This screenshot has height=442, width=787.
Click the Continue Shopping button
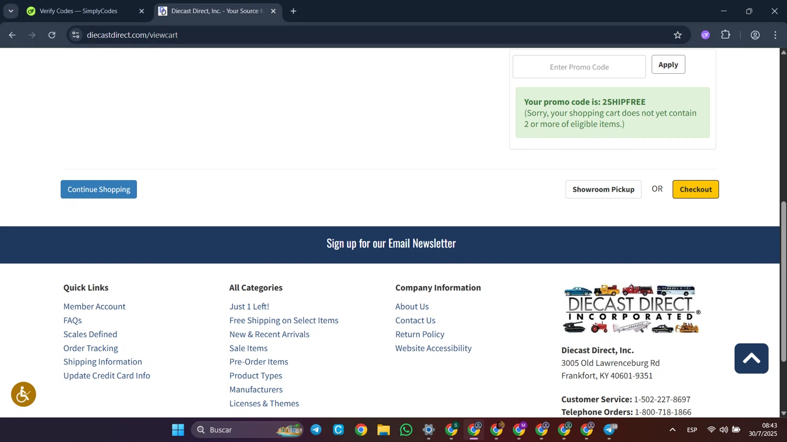pos(99,190)
